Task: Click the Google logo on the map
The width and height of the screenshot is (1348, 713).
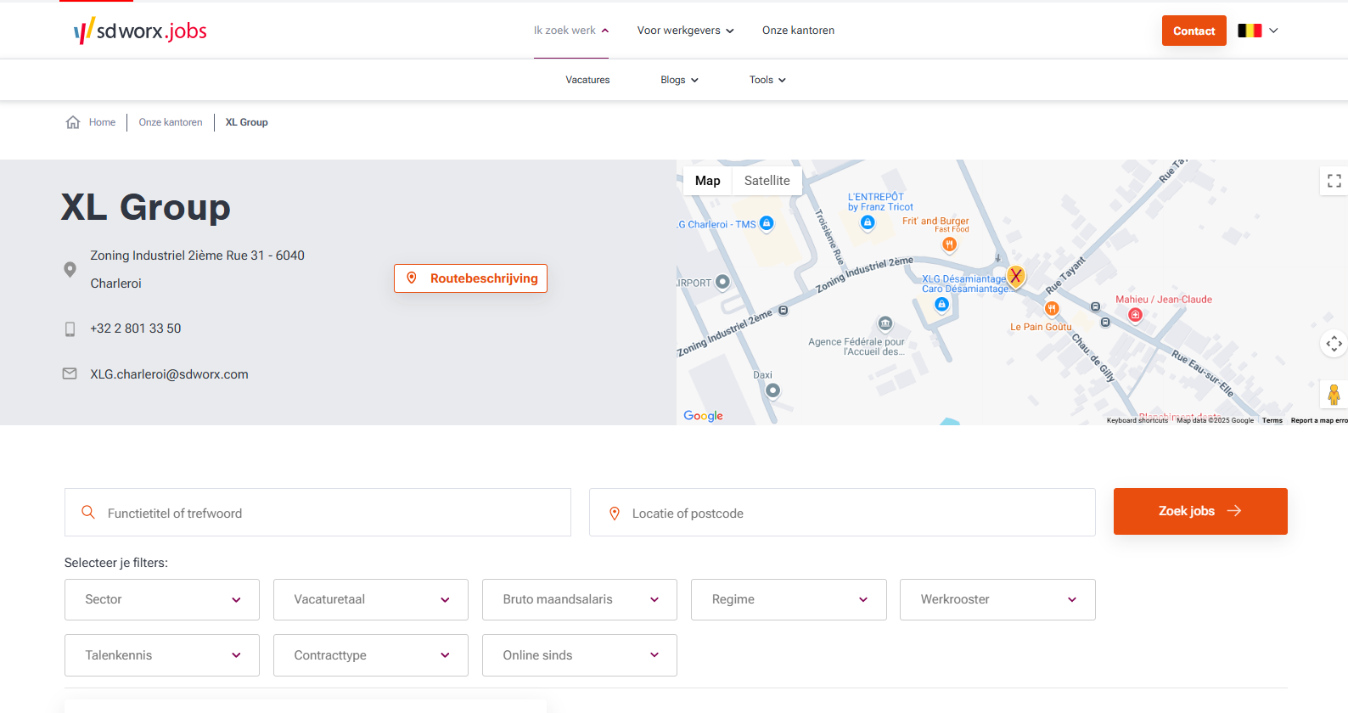Action: pyautogui.click(x=703, y=416)
